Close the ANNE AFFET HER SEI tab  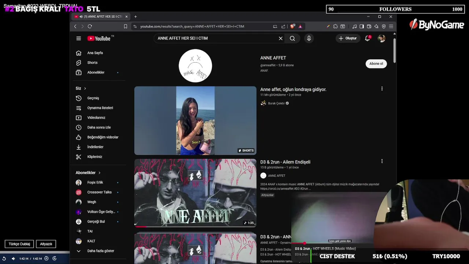click(126, 16)
